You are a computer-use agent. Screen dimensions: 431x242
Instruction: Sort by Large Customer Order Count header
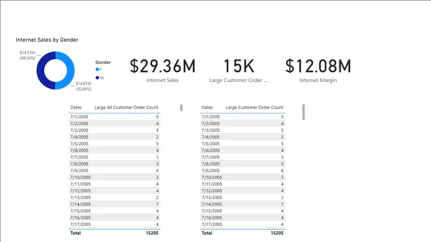[255, 108]
